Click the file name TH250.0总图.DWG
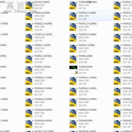The height and width of the screenshot is (132, 132). coord(88,2)
